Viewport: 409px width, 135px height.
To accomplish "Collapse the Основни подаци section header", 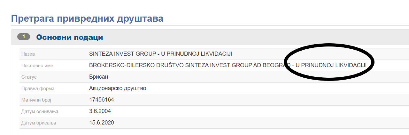I will (x=70, y=37).
